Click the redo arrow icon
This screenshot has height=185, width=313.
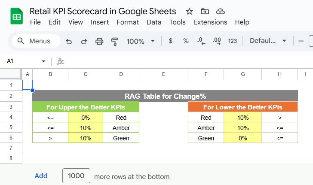[84, 41]
